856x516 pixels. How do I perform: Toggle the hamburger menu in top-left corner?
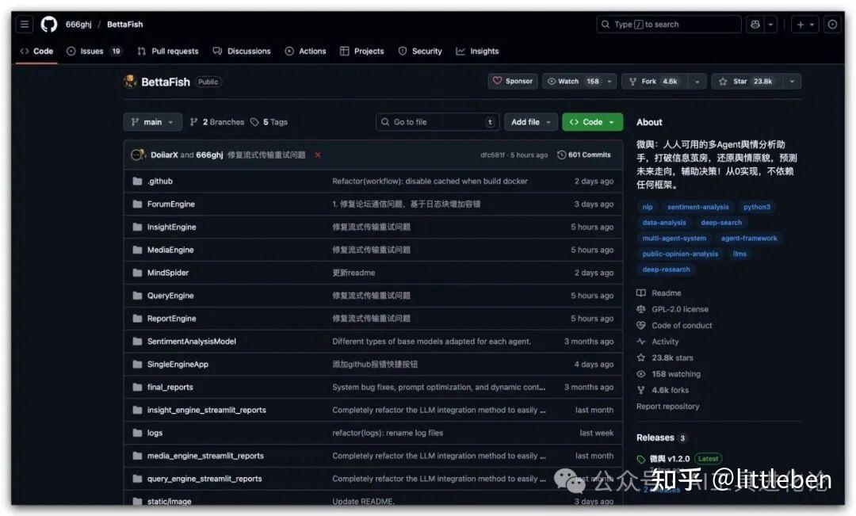24,24
